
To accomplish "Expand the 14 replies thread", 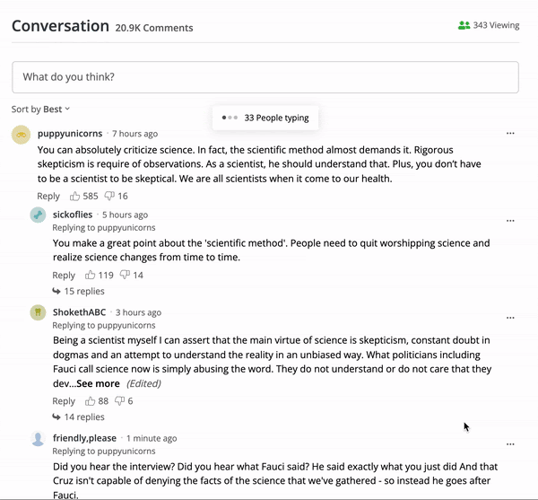I will point(78,417).
